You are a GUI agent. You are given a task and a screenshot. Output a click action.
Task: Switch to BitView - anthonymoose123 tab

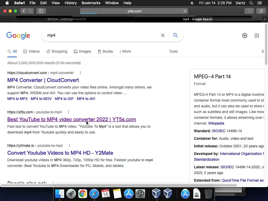point(67,19)
